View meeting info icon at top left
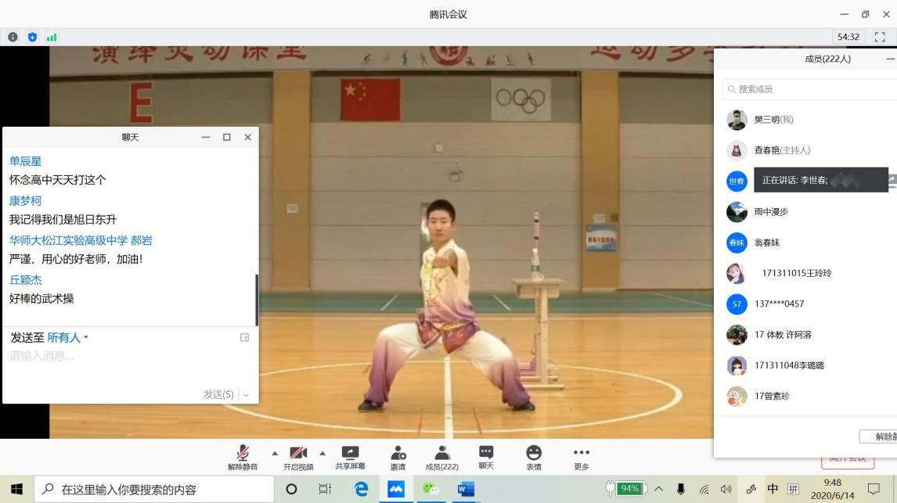Screen dimensions: 897x503 tap(13, 37)
